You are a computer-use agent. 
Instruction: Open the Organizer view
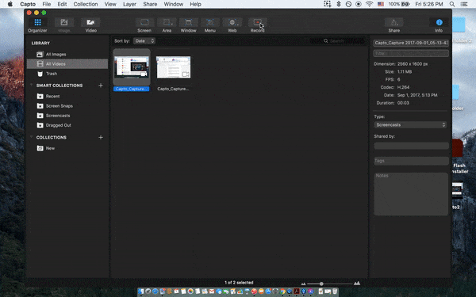pos(37,25)
